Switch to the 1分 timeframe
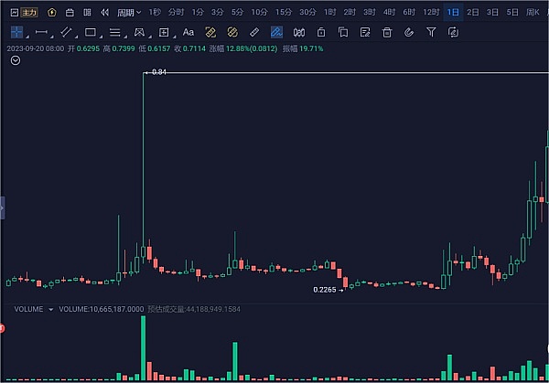The height and width of the screenshot is (383, 549). click(x=198, y=13)
